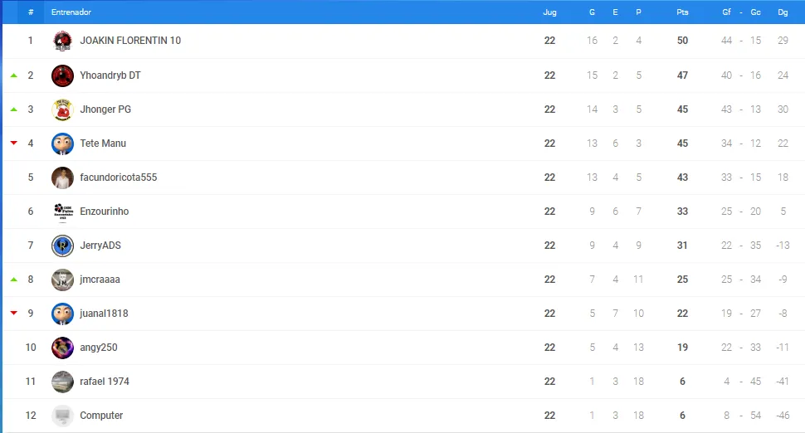This screenshot has height=433, width=805.
Task: Sort by the # rank column header
Action: click(31, 12)
